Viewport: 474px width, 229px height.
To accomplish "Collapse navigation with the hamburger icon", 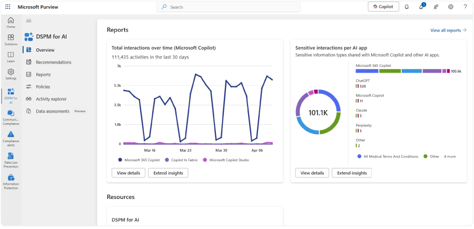I will coord(29,21).
